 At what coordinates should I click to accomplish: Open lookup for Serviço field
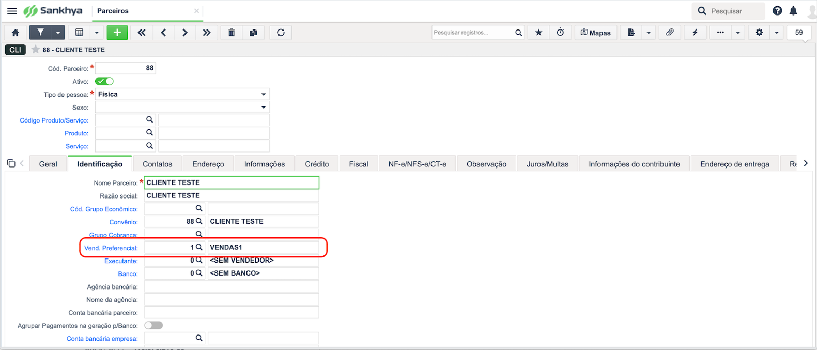click(x=149, y=146)
